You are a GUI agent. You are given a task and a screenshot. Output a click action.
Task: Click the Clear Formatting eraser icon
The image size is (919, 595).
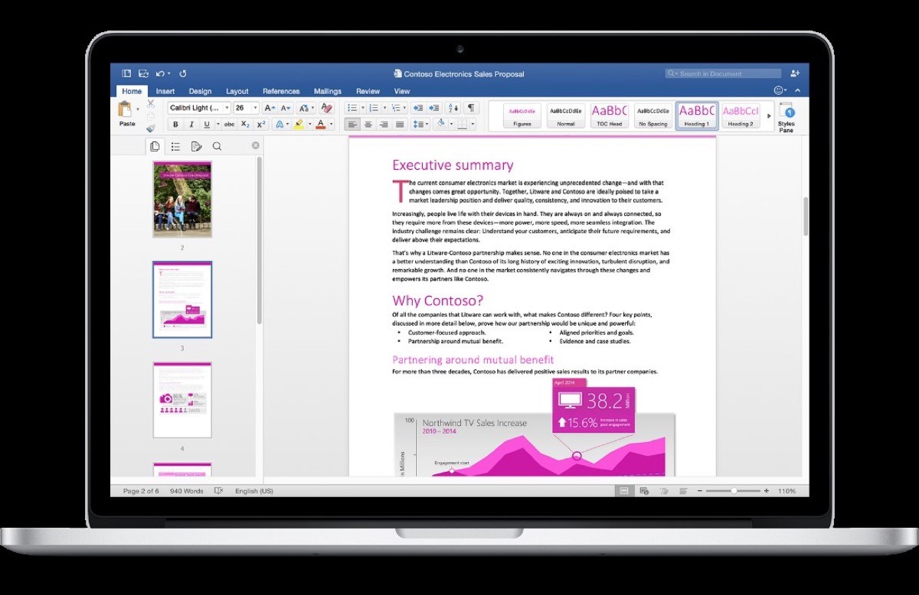[x=327, y=108]
